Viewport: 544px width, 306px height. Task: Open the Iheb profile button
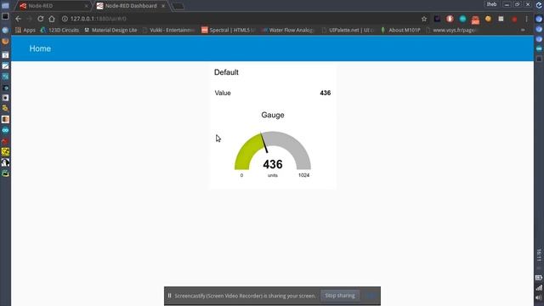click(x=491, y=4)
